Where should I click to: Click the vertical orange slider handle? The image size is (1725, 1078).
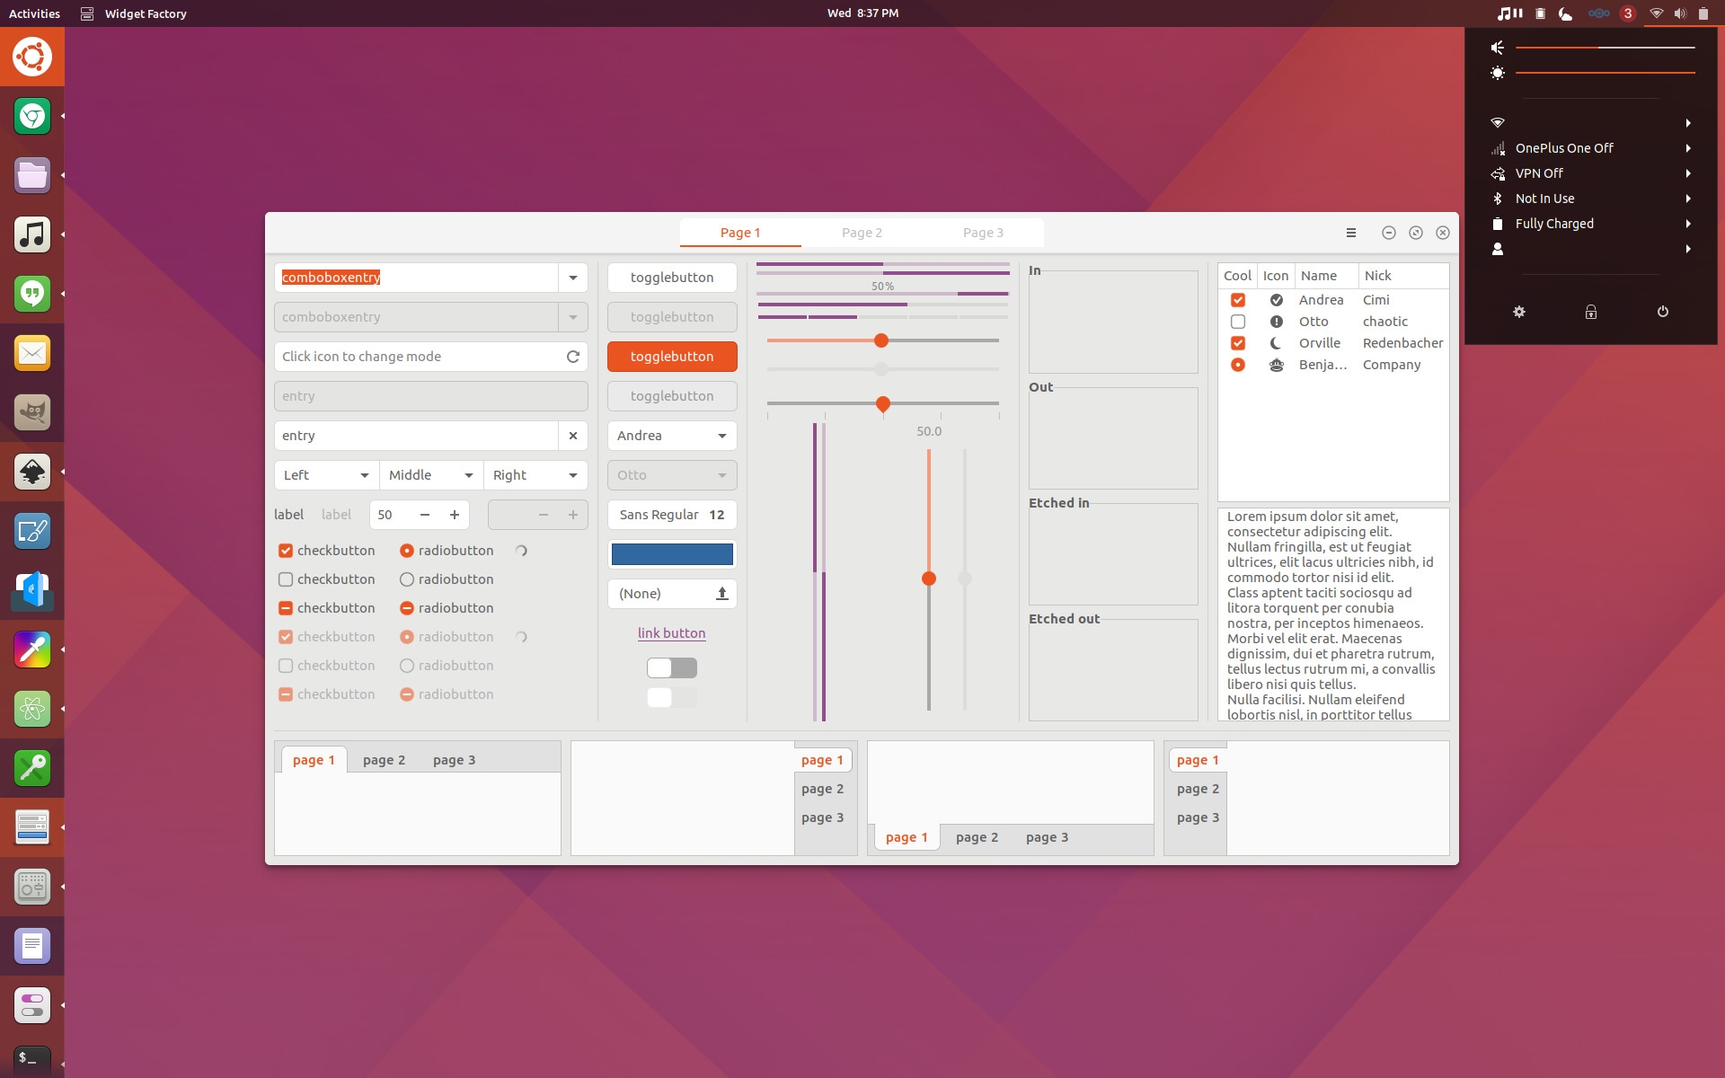(929, 579)
